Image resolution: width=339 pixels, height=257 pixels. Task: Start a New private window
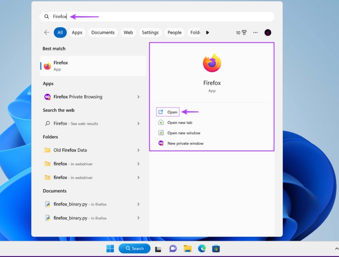(185, 143)
